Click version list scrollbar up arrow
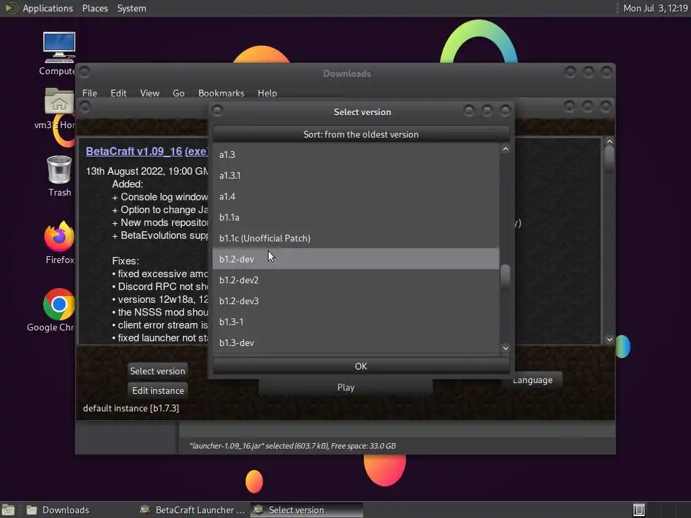 505,149
